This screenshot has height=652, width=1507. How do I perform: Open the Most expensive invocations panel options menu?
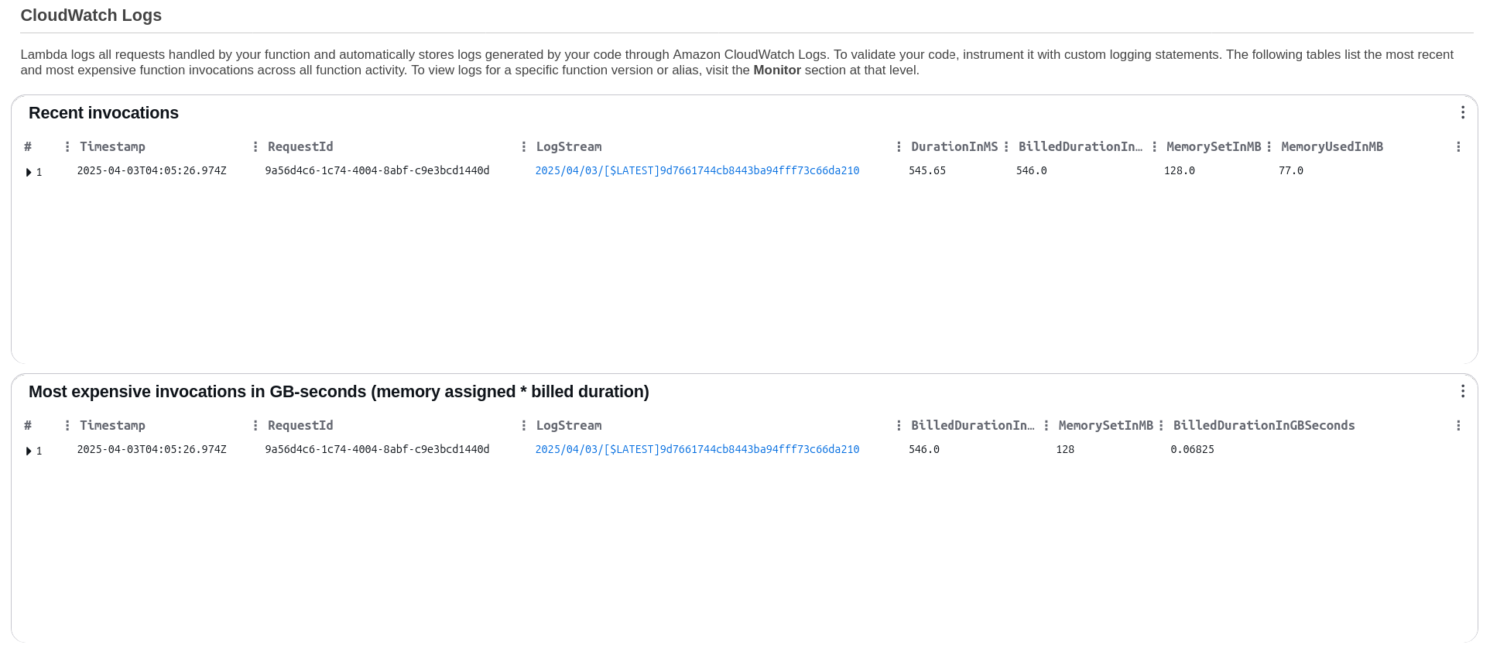(x=1463, y=392)
